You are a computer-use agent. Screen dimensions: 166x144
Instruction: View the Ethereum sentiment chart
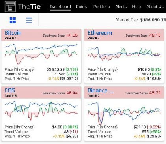point(124,54)
